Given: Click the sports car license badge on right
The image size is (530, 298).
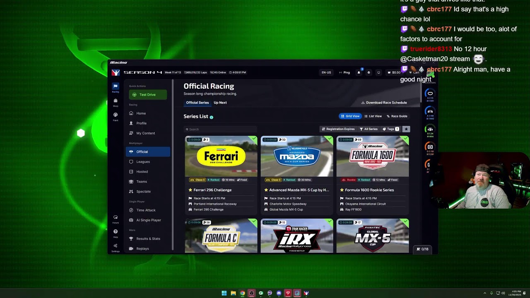Looking at the screenshot, I should coord(430,112).
